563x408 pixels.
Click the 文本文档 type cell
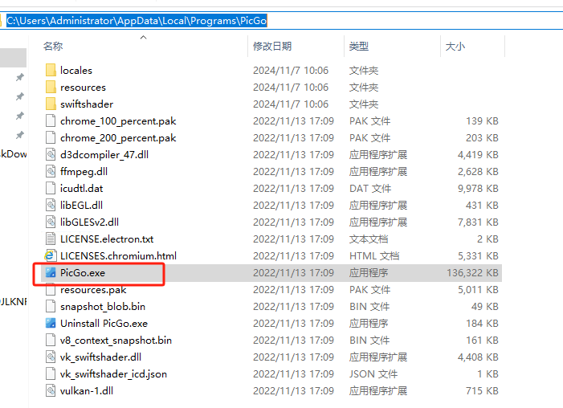[x=369, y=239]
